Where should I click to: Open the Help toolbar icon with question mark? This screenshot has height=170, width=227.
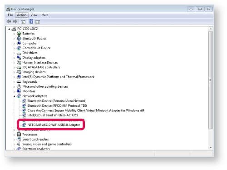click(x=31, y=21)
